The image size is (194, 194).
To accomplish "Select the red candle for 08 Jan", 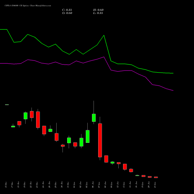I will (106, 159).
